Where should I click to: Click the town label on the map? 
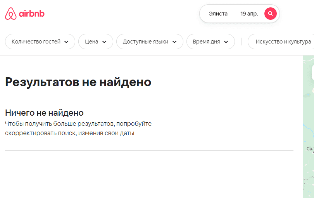(310, 149)
